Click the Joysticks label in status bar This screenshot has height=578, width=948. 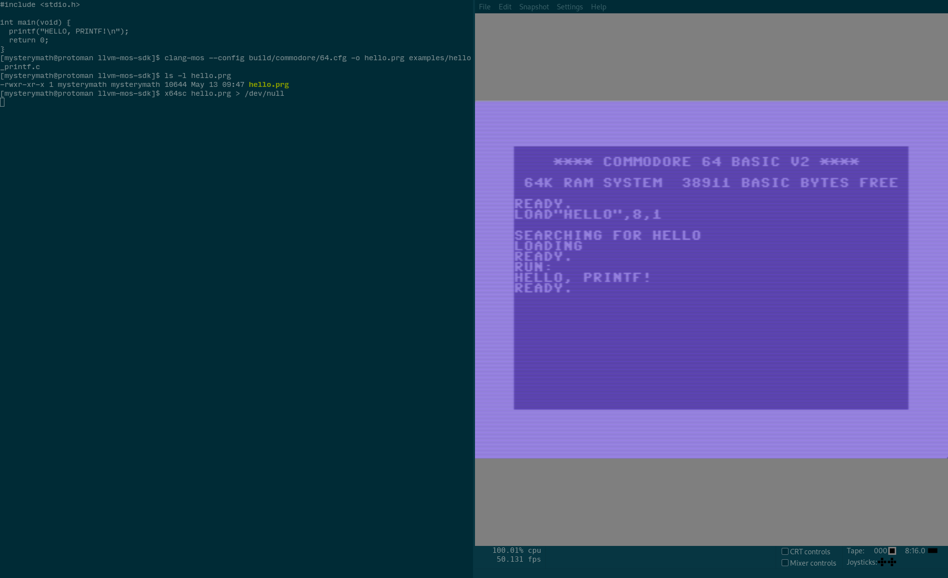click(x=862, y=562)
